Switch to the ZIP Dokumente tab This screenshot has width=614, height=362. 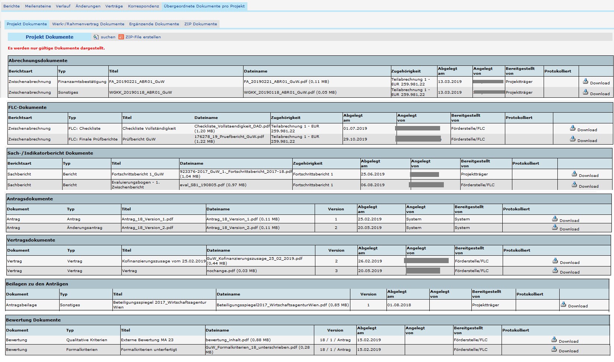200,24
